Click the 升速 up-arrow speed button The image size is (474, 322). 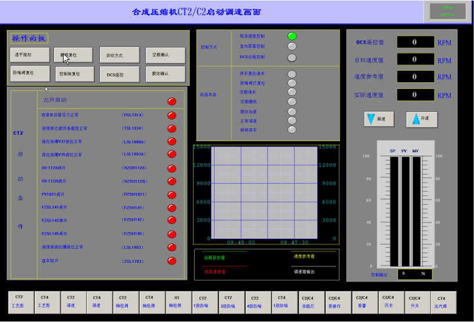coord(421,120)
